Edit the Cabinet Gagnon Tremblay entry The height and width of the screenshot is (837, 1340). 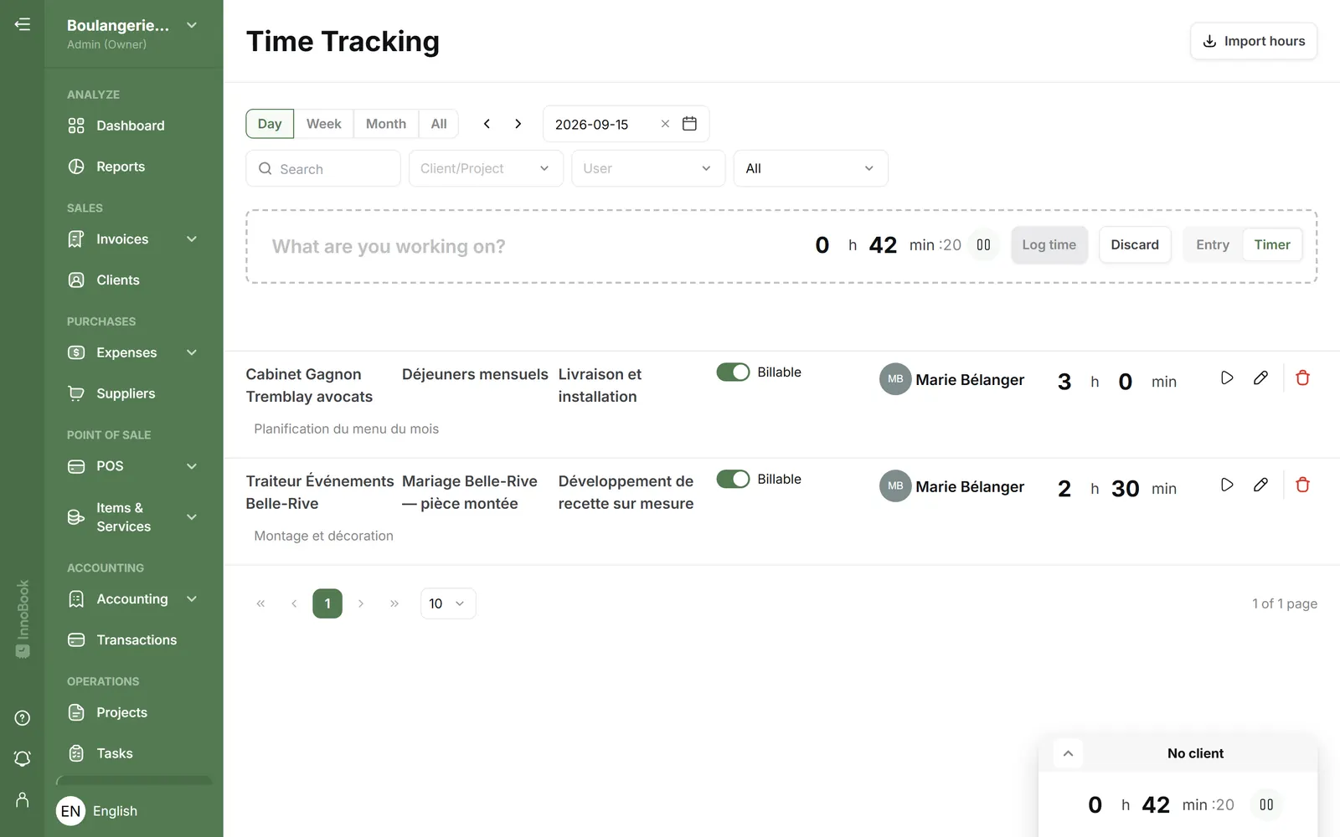coord(1260,378)
